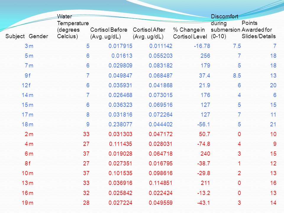Click cortisol after value 0.083182
This screenshot has width=284, height=213.
point(161,66)
